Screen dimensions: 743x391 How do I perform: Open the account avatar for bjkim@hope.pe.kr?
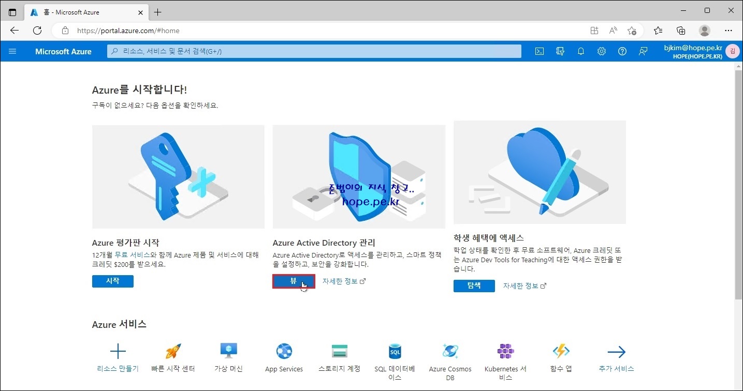coord(732,51)
